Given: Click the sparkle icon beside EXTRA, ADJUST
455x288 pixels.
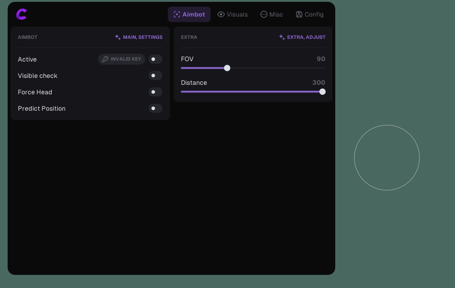Looking at the screenshot, I should coord(281,37).
